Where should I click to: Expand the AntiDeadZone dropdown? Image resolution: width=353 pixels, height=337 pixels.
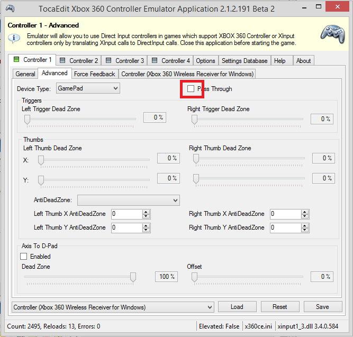coord(129,201)
